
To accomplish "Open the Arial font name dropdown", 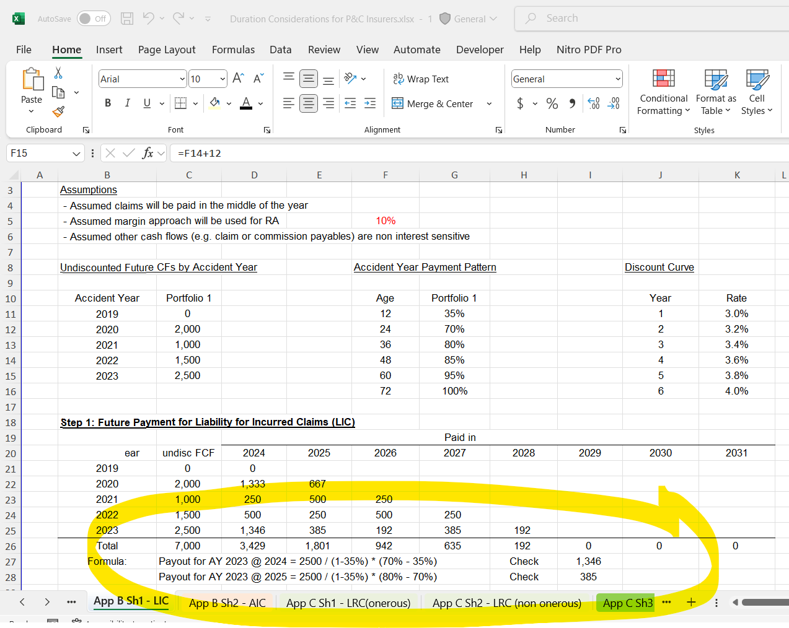I will click(x=182, y=79).
